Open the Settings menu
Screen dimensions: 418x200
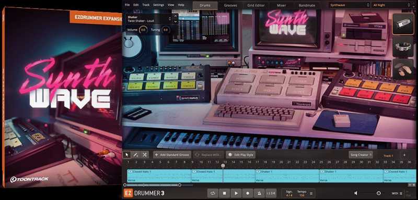(x=159, y=5)
